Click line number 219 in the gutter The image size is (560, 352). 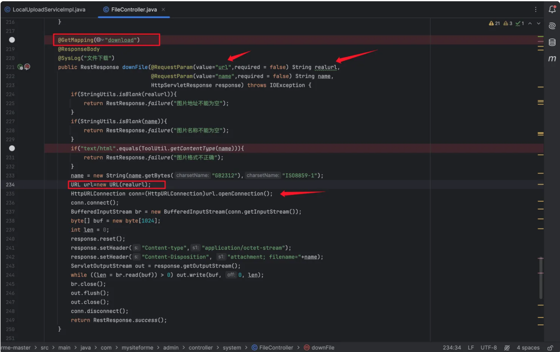click(10, 49)
